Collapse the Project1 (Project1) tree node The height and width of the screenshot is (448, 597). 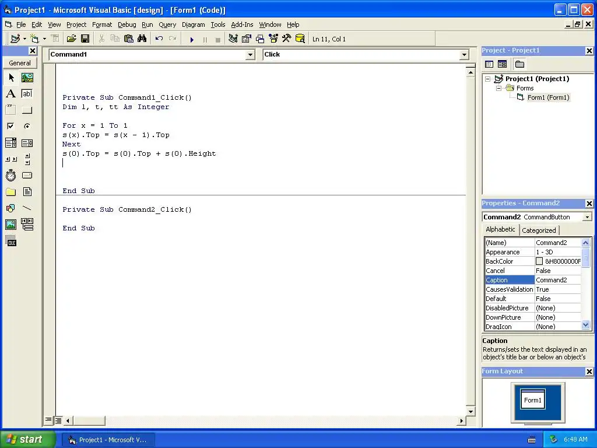coord(488,79)
